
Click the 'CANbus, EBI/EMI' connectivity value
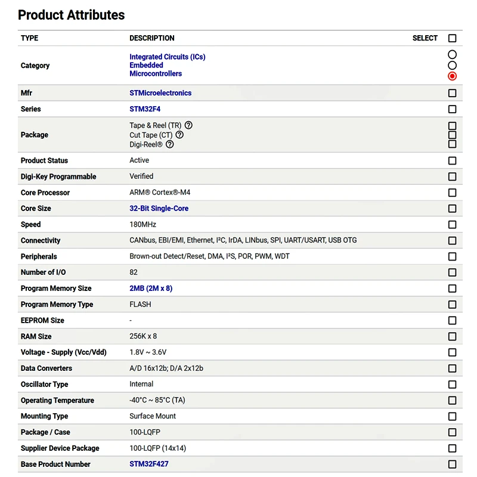157,240
